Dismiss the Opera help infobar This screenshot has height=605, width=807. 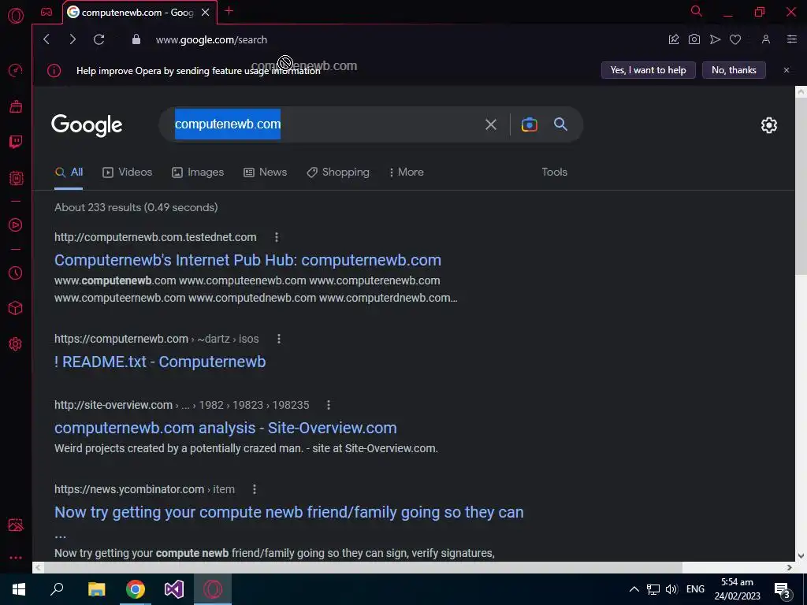tap(787, 70)
